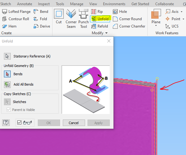This screenshot has height=155, width=186.
Task: Open the Collaborate tab
Action: click(x=165, y=4)
